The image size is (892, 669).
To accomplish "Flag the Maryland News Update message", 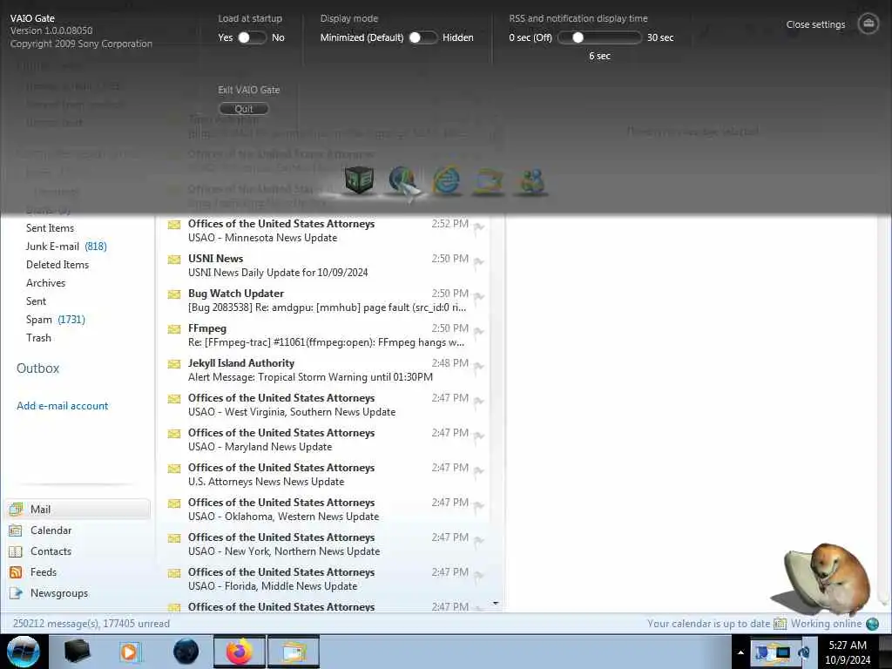I will 479,436.
